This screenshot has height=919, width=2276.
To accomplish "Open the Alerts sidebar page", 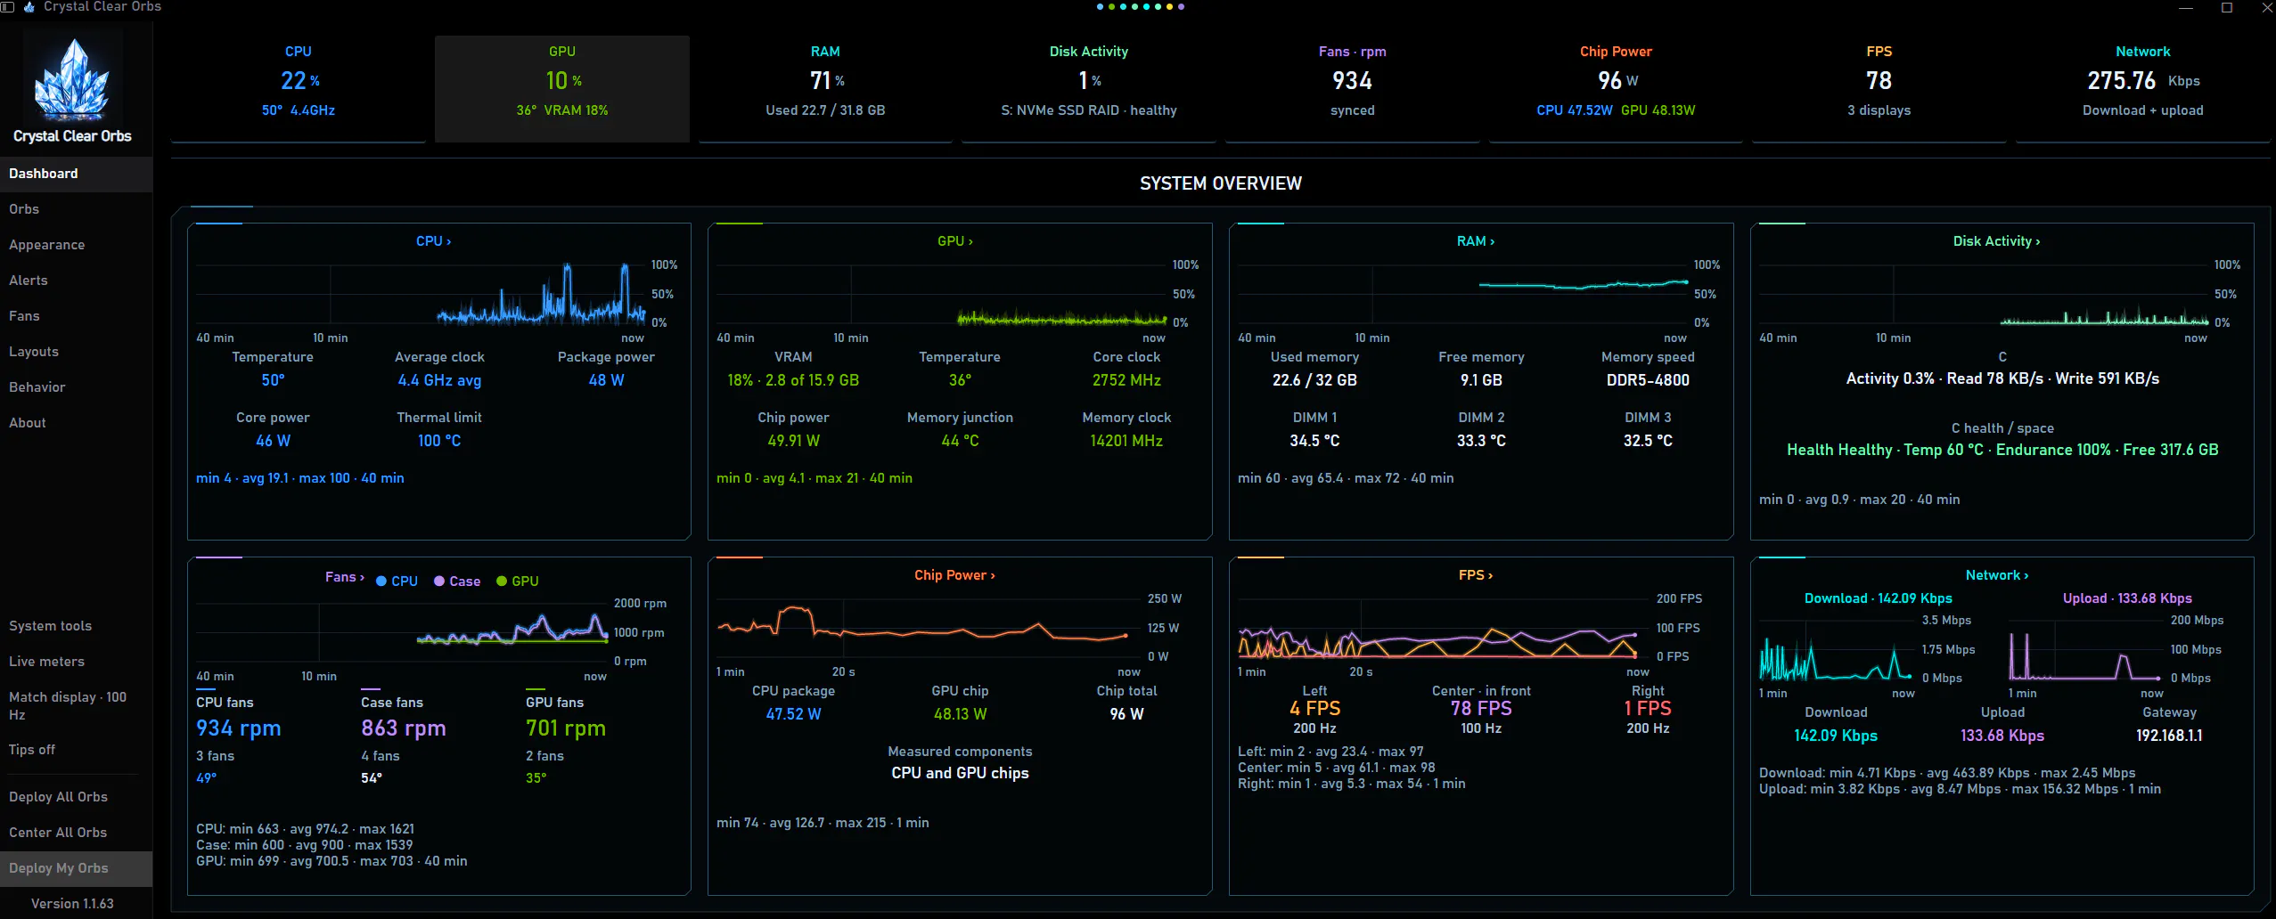I will pyautogui.click(x=76, y=281).
